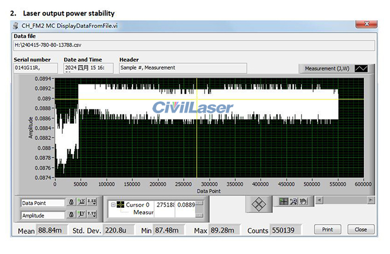
Task: Click the Mean value 88.84m
Action: (x=52, y=230)
